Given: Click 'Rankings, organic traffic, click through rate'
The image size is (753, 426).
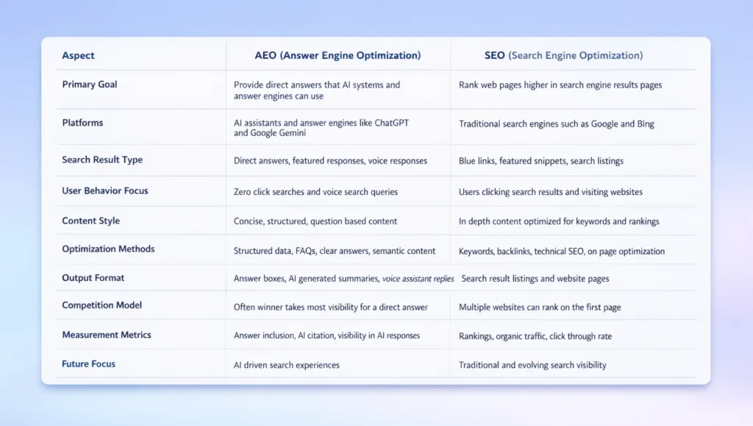Looking at the screenshot, I should tap(535, 336).
